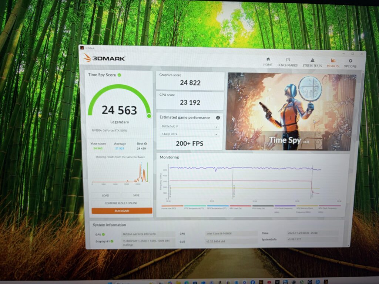This screenshot has width=379, height=284.
Task: Open the game selector showing Battlefield V
Action: (x=189, y=126)
